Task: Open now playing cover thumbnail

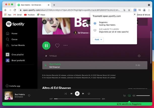Action: point(9,96)
